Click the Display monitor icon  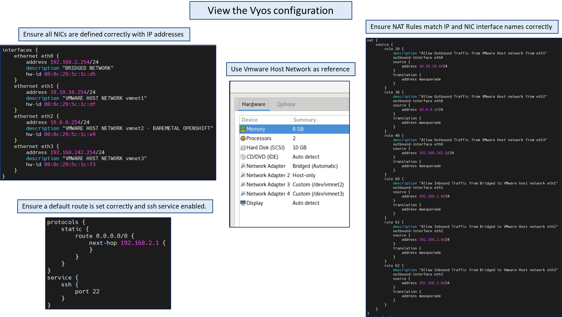click(243, 203)
